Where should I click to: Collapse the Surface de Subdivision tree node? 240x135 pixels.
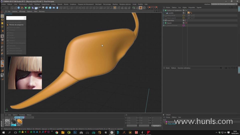164,10
